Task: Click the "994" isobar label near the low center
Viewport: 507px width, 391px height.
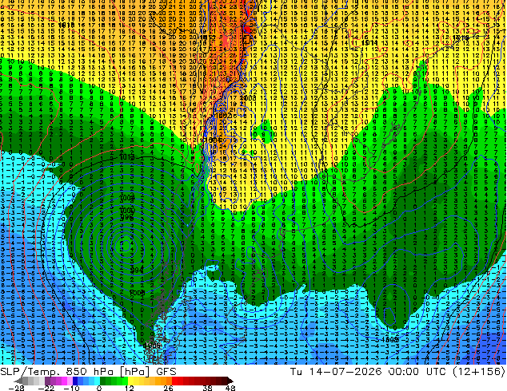Action: click(138, 270)
